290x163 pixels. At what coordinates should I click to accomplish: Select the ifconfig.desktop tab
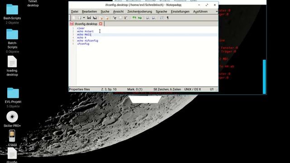86,24
